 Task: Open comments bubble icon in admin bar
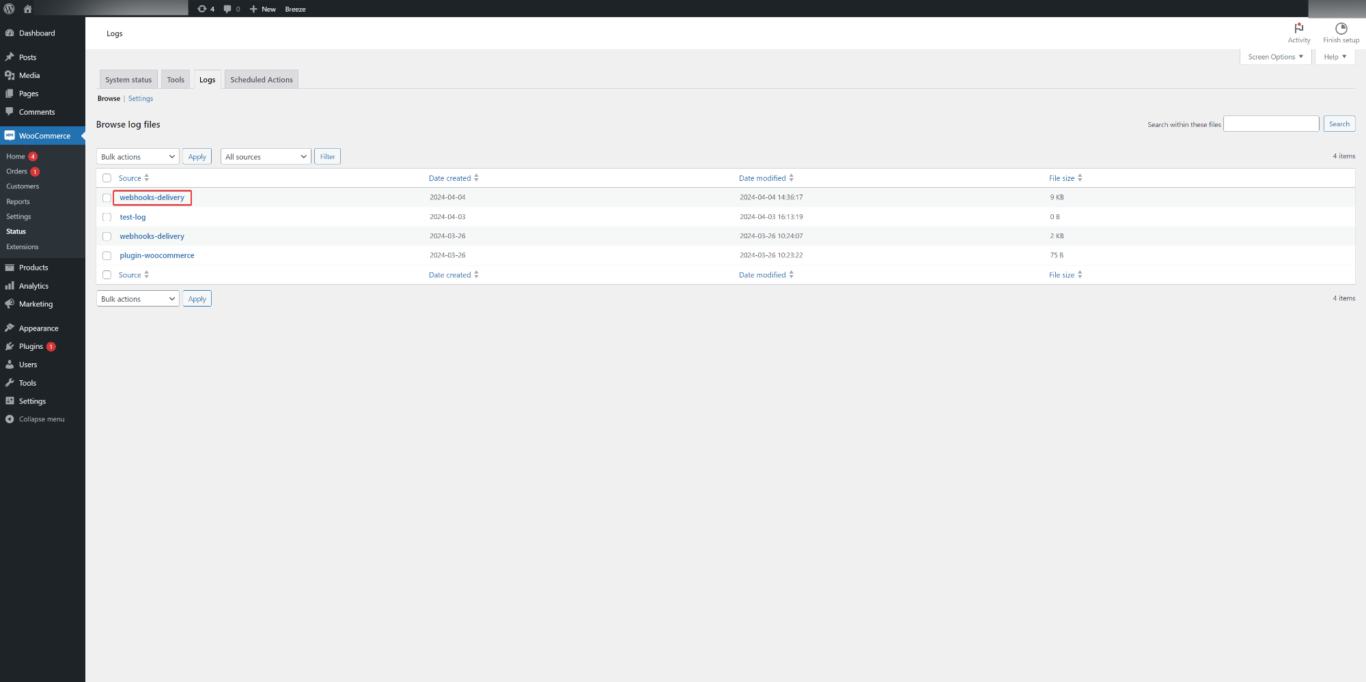[x=227, y=9]
